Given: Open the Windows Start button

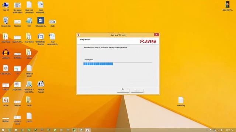Looking at the screenshot, I should pyautogui.click(x=3, y=130).
